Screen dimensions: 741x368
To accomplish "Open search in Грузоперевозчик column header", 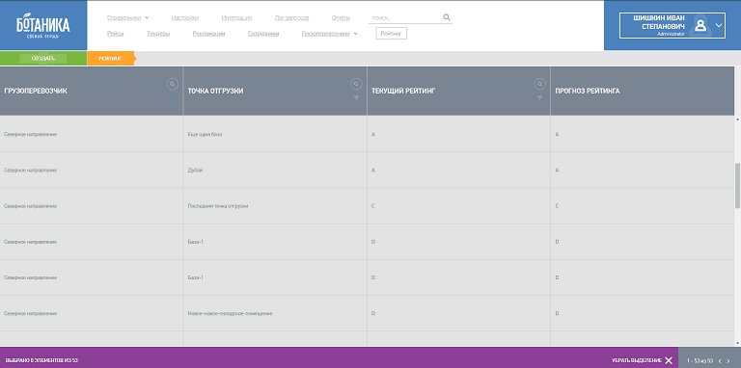I will [x=172, y=84].
